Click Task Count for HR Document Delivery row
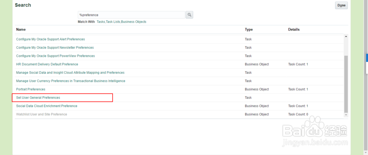The width and height of the screenshot is (368, 155). tap(298, 64)
